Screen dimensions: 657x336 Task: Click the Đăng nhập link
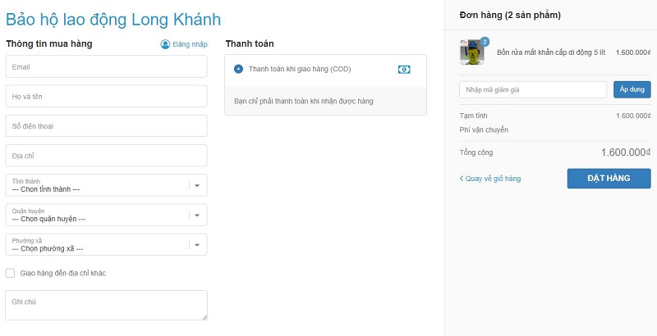click(190, 44)
